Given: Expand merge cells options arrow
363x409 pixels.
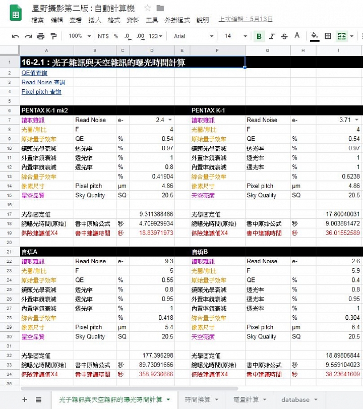Looking at the screenshot, I should pyautogui.click(x=352, y=36).
